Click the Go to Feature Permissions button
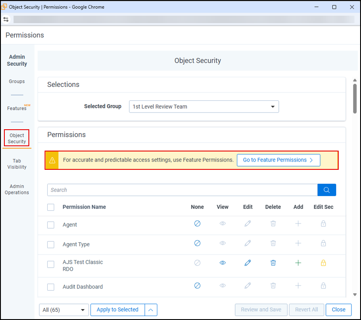 tap(278, 160)
